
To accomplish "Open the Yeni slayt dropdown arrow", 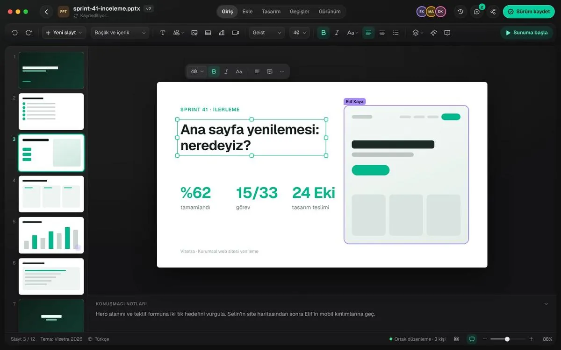I will point(80,33).
